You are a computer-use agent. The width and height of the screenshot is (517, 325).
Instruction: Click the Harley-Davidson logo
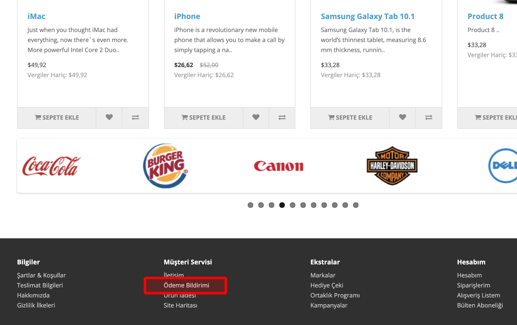click(392, 166)
